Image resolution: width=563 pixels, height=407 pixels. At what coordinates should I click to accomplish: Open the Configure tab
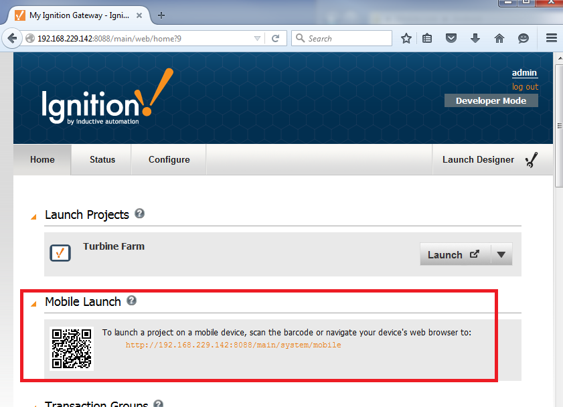169,160
